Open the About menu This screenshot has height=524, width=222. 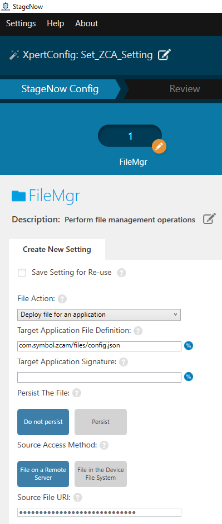point(87,23)
